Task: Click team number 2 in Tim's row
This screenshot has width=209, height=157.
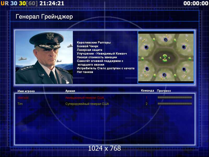Action: pos(147,104)
